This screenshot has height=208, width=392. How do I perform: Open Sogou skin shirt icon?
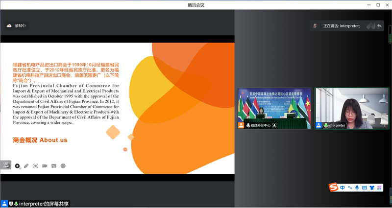coord(372,187)
